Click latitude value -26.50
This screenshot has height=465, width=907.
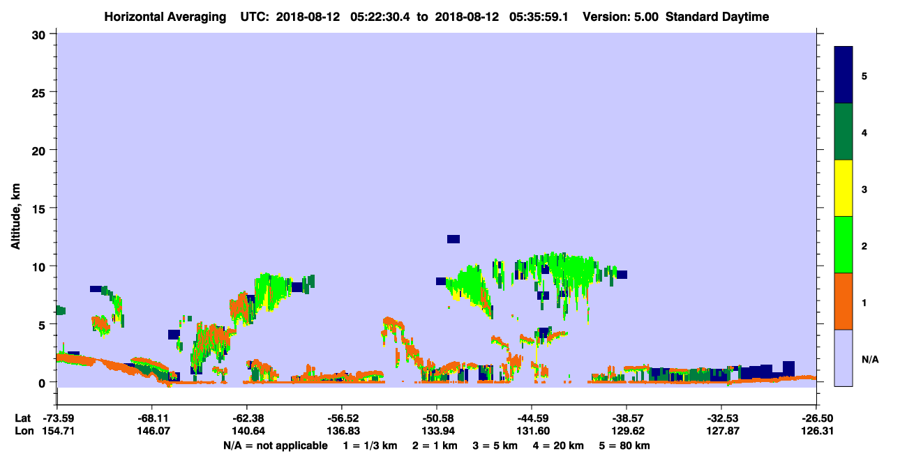pos(816,418)
